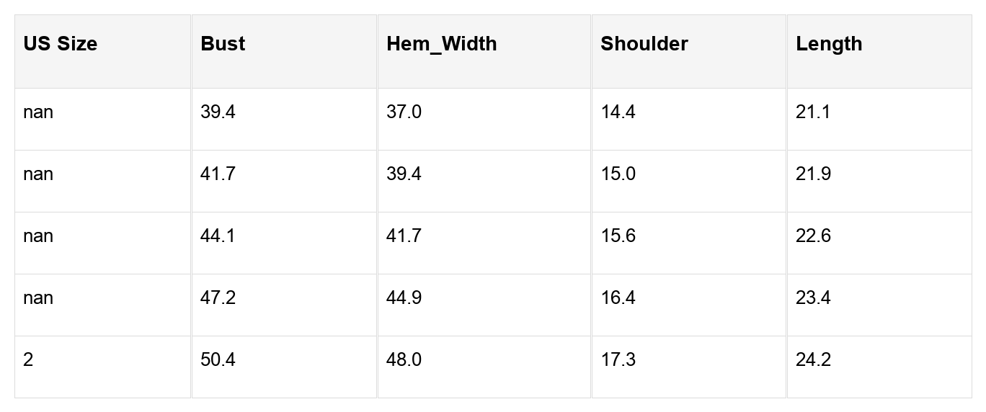Image resolution: width=986 pixels, height=412 pixels.
Task: Click the Length value 21.1
Action: pyautogui.click(x=813, y=112)
